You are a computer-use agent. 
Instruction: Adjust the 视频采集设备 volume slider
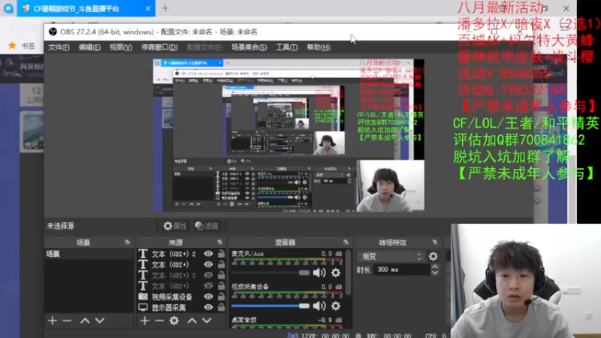click(270, 306)
